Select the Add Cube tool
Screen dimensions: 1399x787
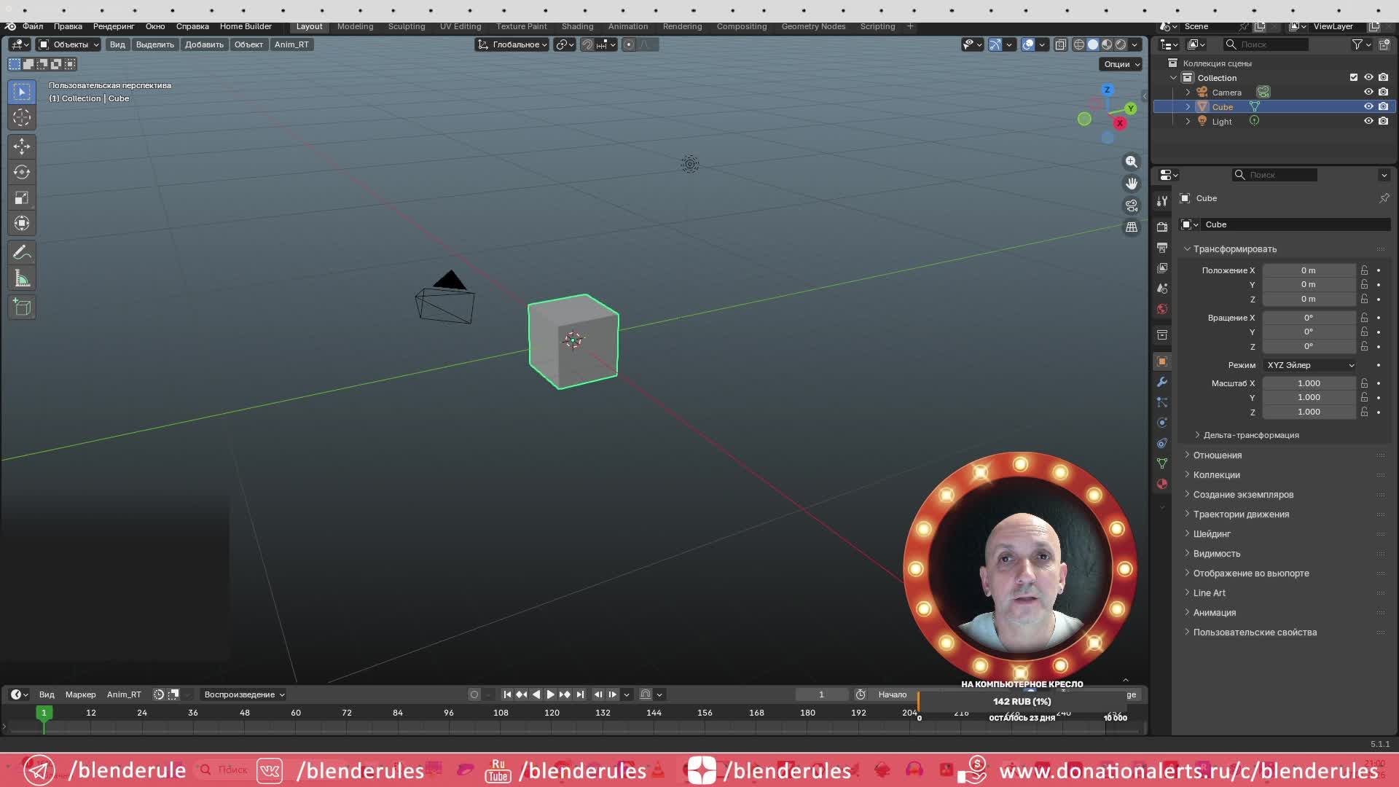click(22, 308)
